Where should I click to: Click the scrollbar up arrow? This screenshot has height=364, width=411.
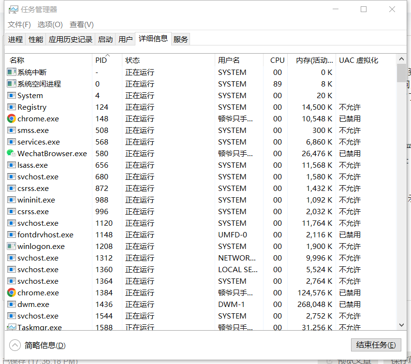pyautogui.click(x=401, y=59)
